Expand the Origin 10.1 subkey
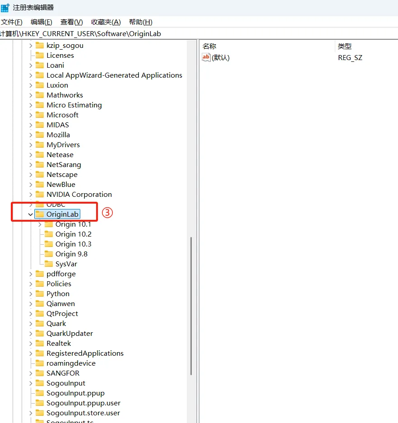Image resolution: width=398 pixels, height=423 pixels. click(40, 224)
